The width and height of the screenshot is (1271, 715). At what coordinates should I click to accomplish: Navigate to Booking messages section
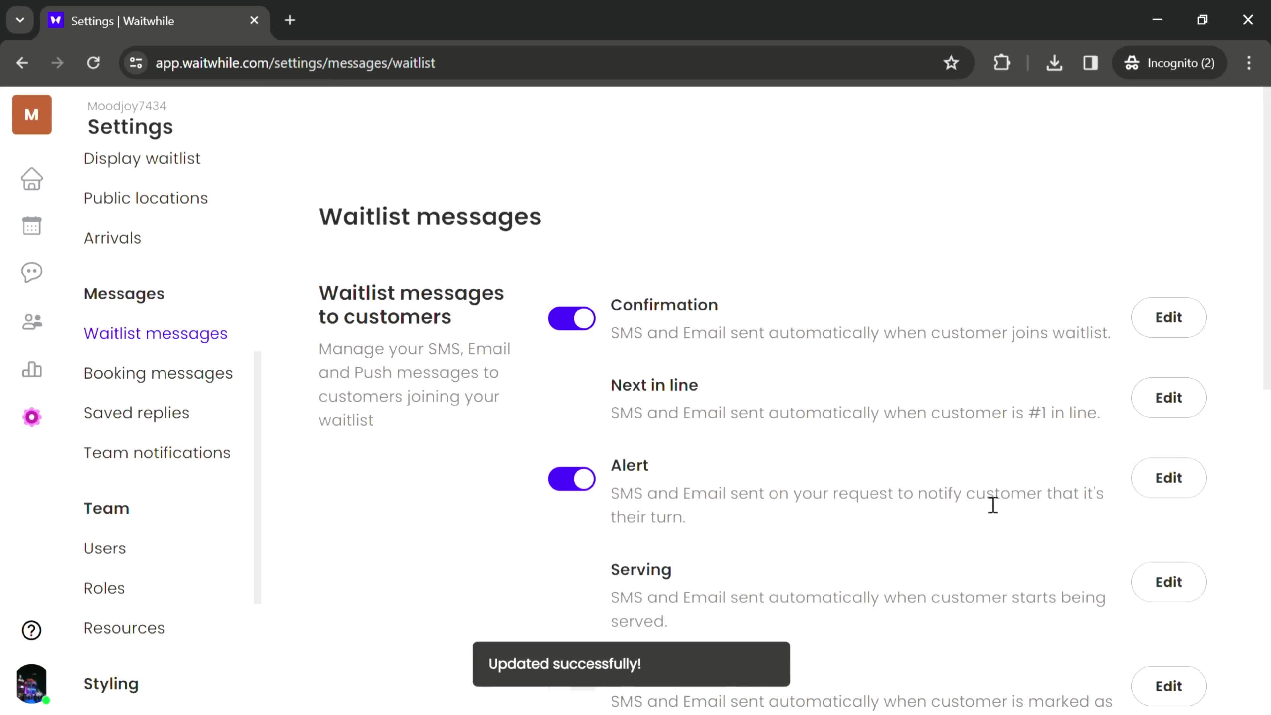point(157,373)
